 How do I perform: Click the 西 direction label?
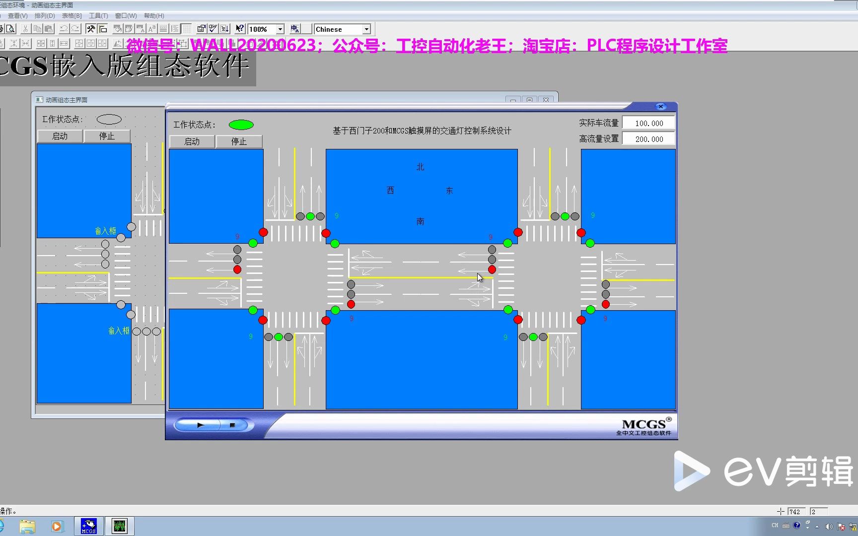click(x=390, y=191)
